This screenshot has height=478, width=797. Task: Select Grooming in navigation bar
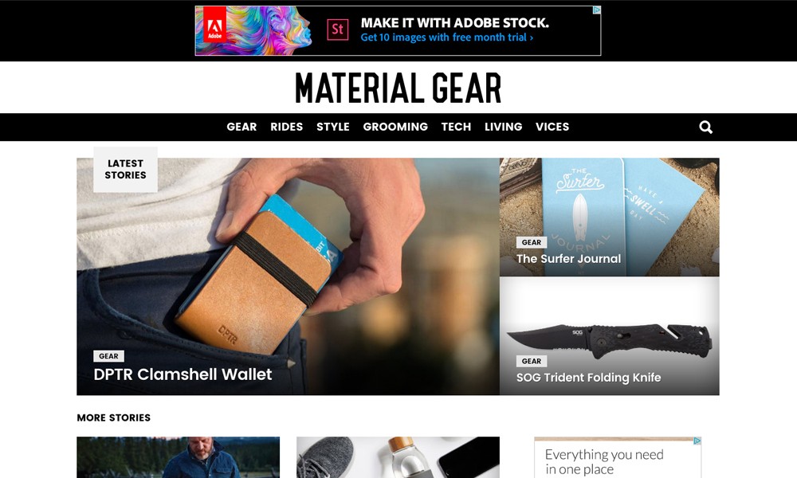pos(395,127)
